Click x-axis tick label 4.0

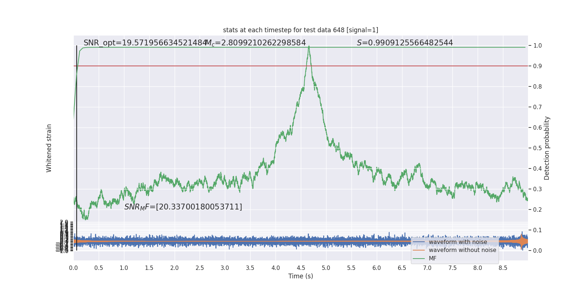coord(276,268)
